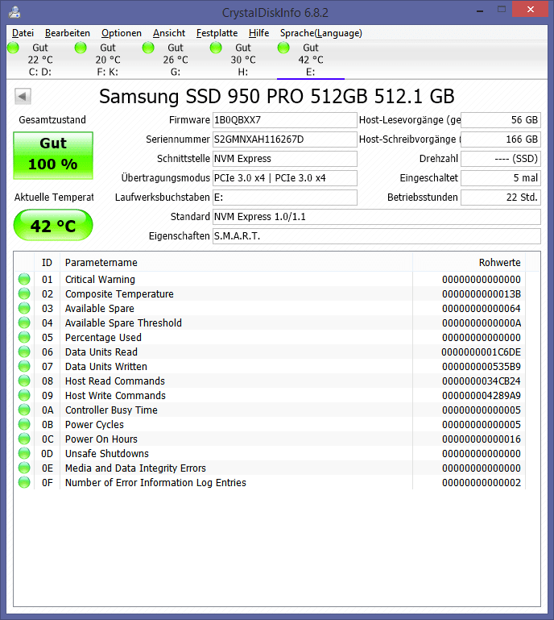This screenshot has height=620, width=554.
Task: Click the Eingeschaltet value 5 mal
Action: 501,178
